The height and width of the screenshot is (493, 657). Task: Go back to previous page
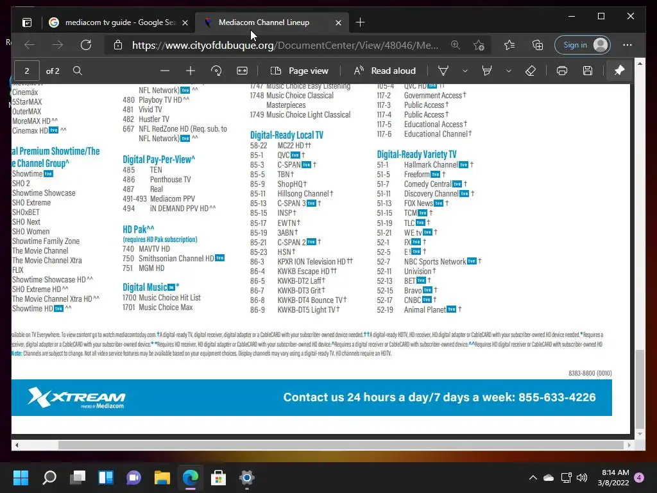click(x=30, y=45)
